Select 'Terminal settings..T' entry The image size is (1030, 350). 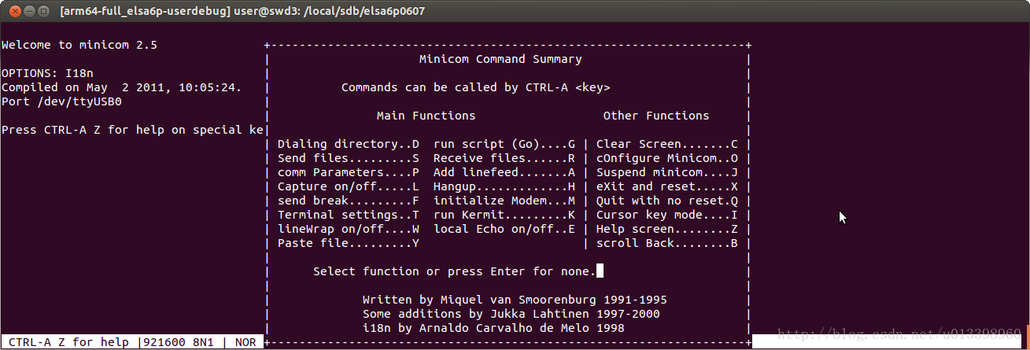(349, 215)
